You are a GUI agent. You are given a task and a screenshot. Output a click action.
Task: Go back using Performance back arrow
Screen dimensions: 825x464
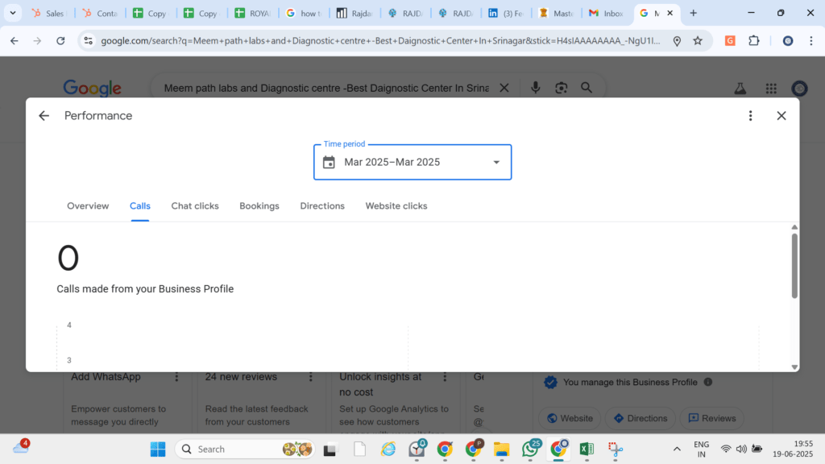tap(44, 116)
